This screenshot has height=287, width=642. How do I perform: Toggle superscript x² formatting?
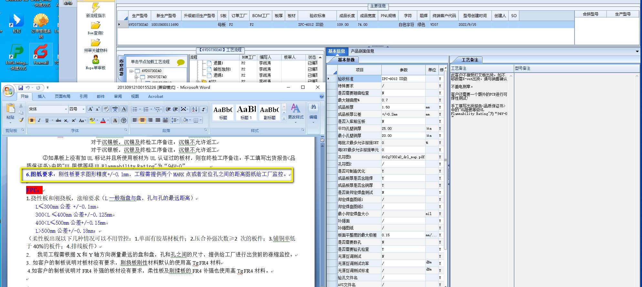tap(74, 120)
